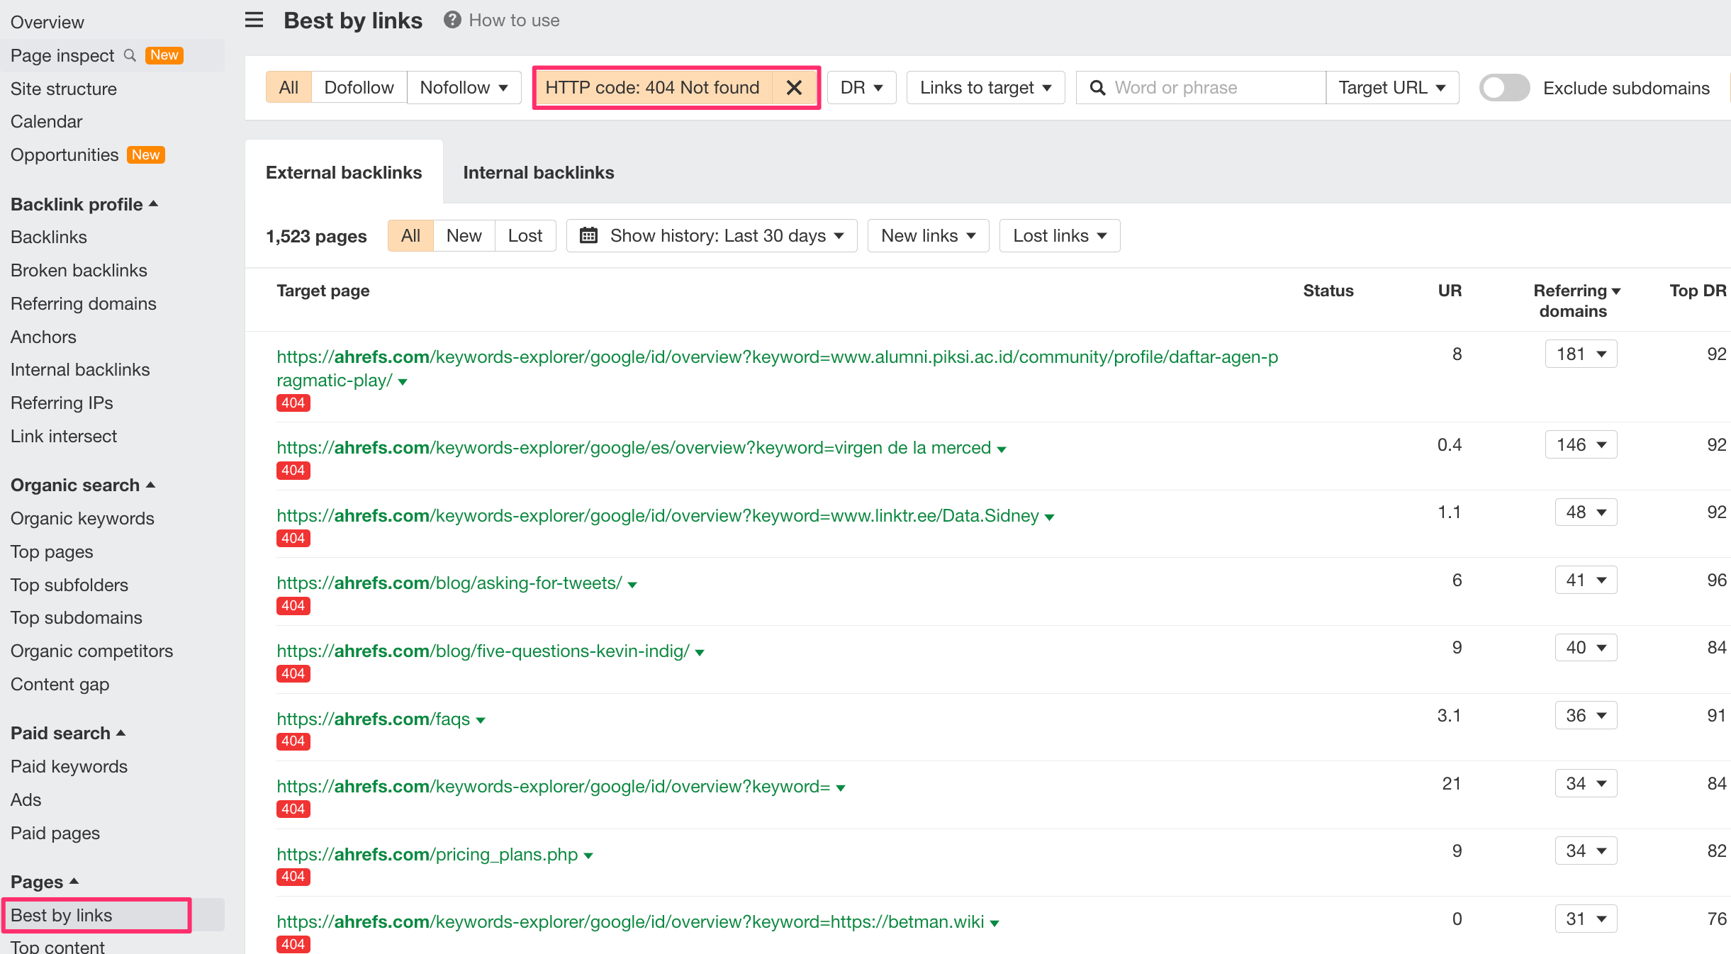Click the How to use question icon
Viewport: 1731px width, 954px height.
(x=452, y=20)
